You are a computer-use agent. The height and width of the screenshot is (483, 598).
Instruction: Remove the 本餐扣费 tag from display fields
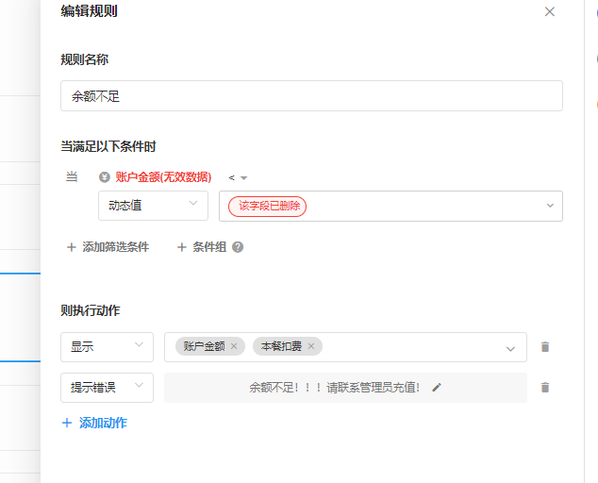311,346
